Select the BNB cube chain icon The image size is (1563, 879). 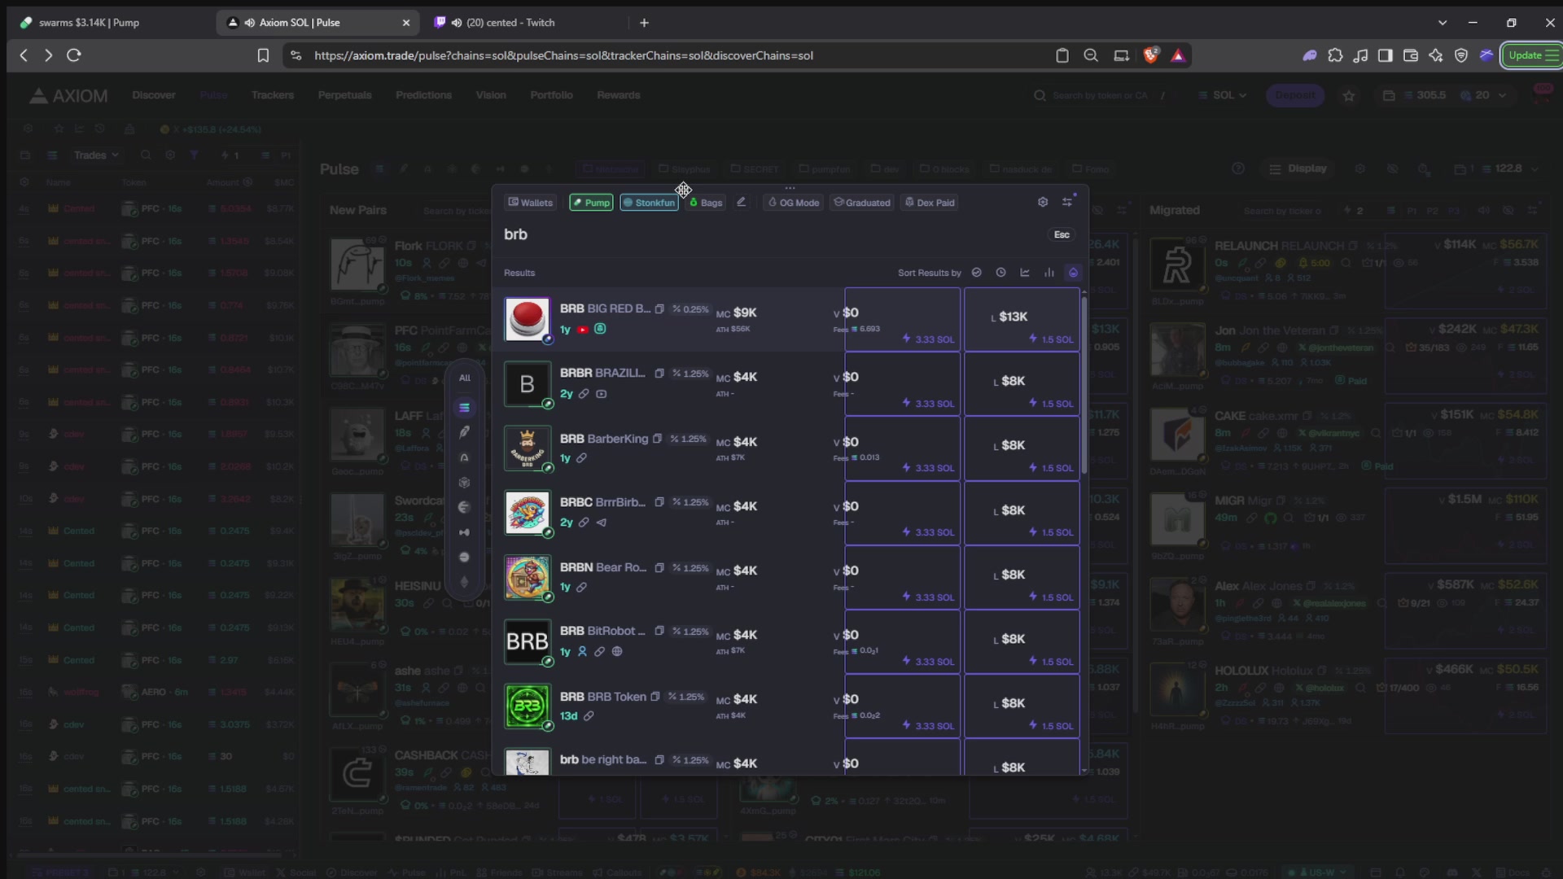click(464, 483)
